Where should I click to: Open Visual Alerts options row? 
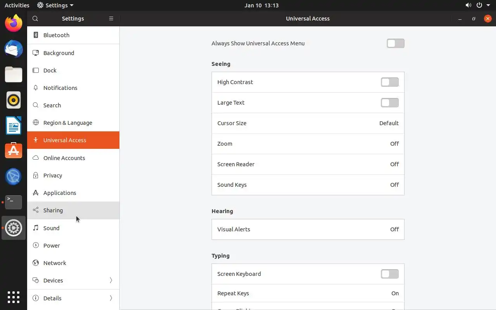(x=308, y=229)
